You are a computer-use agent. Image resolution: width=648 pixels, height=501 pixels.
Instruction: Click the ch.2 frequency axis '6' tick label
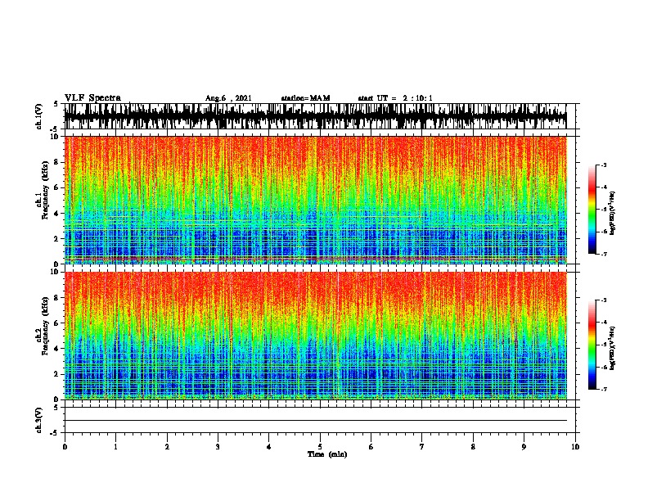[x=56, y=323]
